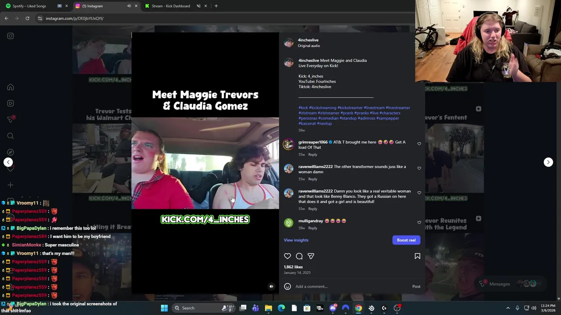Viewport: 561px width, 315px height.
Task: Close the Kick Dashboard tab
Action: pyautogui.click(x=206, y=6)
